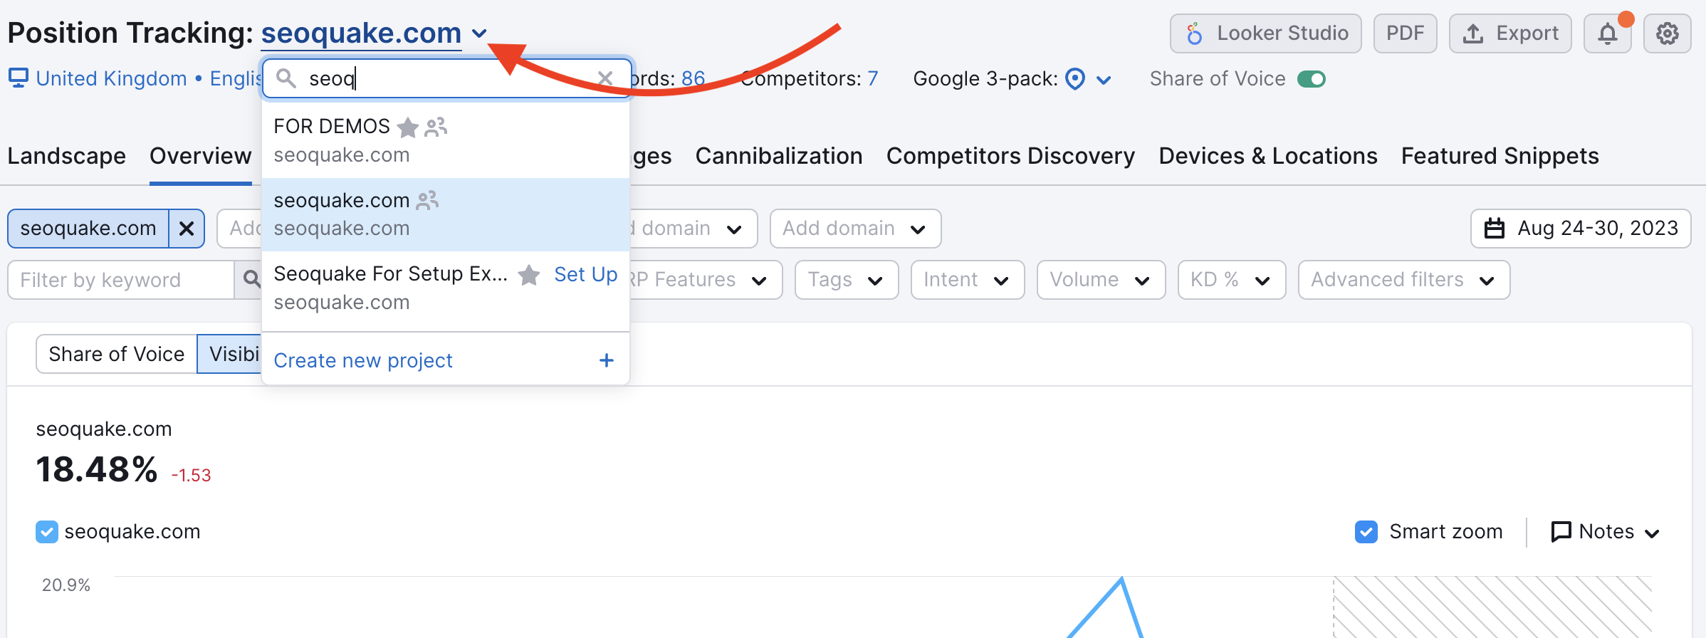Screen dimensions: 1706x638
Task: Click the Set Up link
Action: (585, 275)
